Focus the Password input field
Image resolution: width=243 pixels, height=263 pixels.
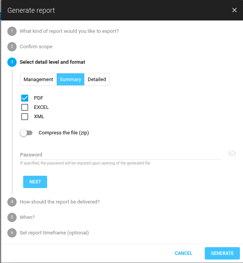pyautogui.click(x=121, y=154)
